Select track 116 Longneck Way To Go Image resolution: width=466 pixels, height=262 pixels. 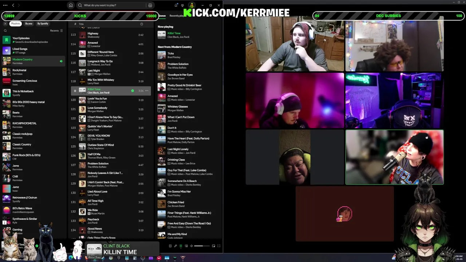110,63
